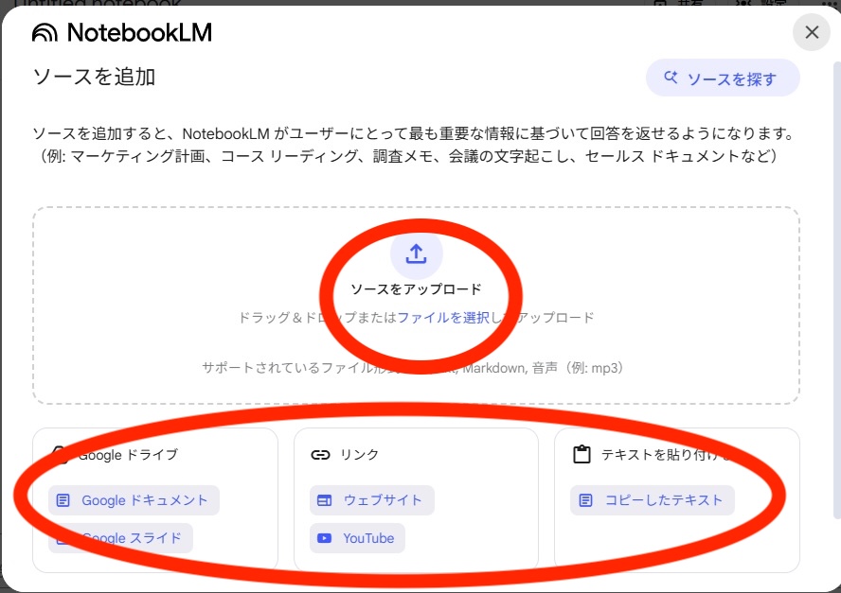Click the ソースを探す button
This screenshot has width=841, height=593.
click(723, 78)
